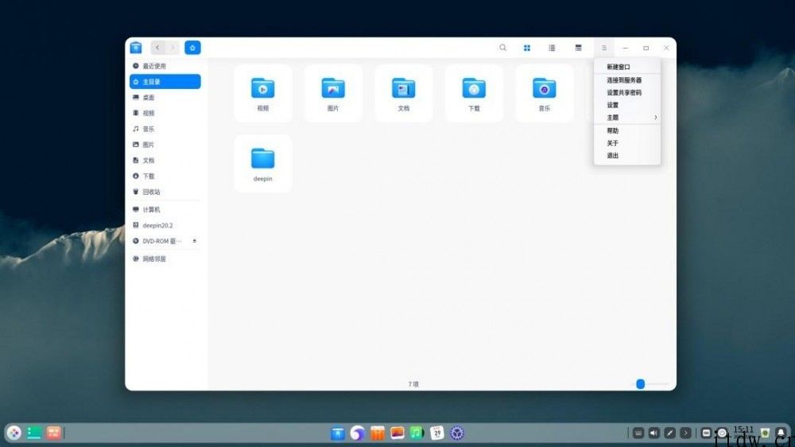Show the detail info panel view
The image size is (795, 447).
pos(578,48)
